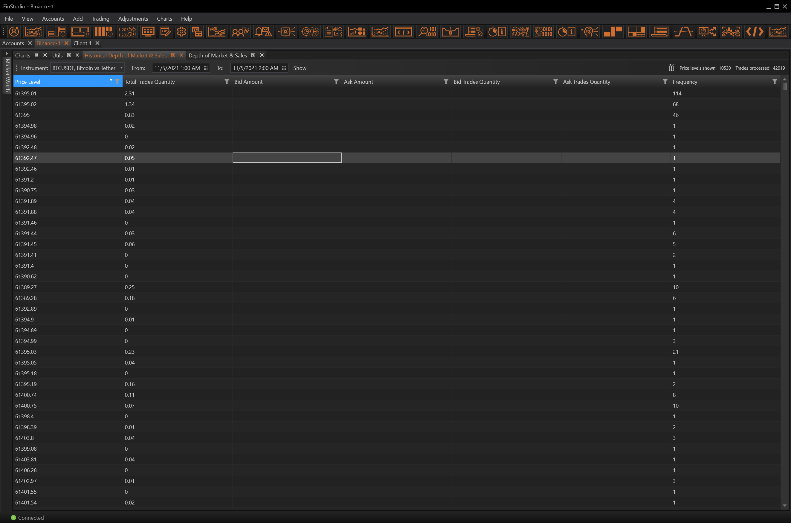Click the currency symbols toolbar icon

520,32
